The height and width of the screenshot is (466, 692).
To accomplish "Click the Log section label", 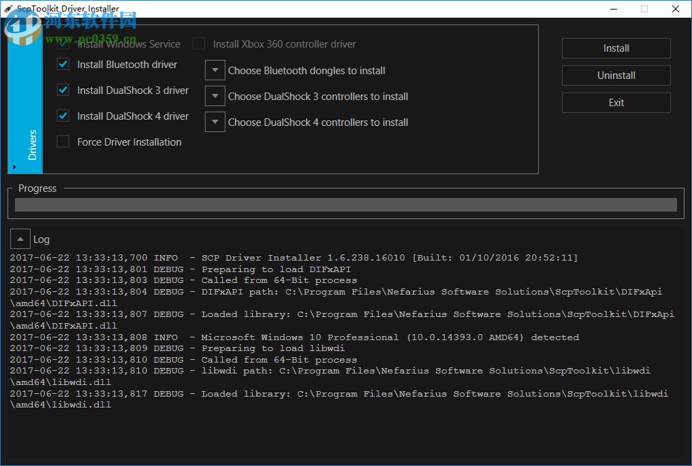I will (42, 239).
